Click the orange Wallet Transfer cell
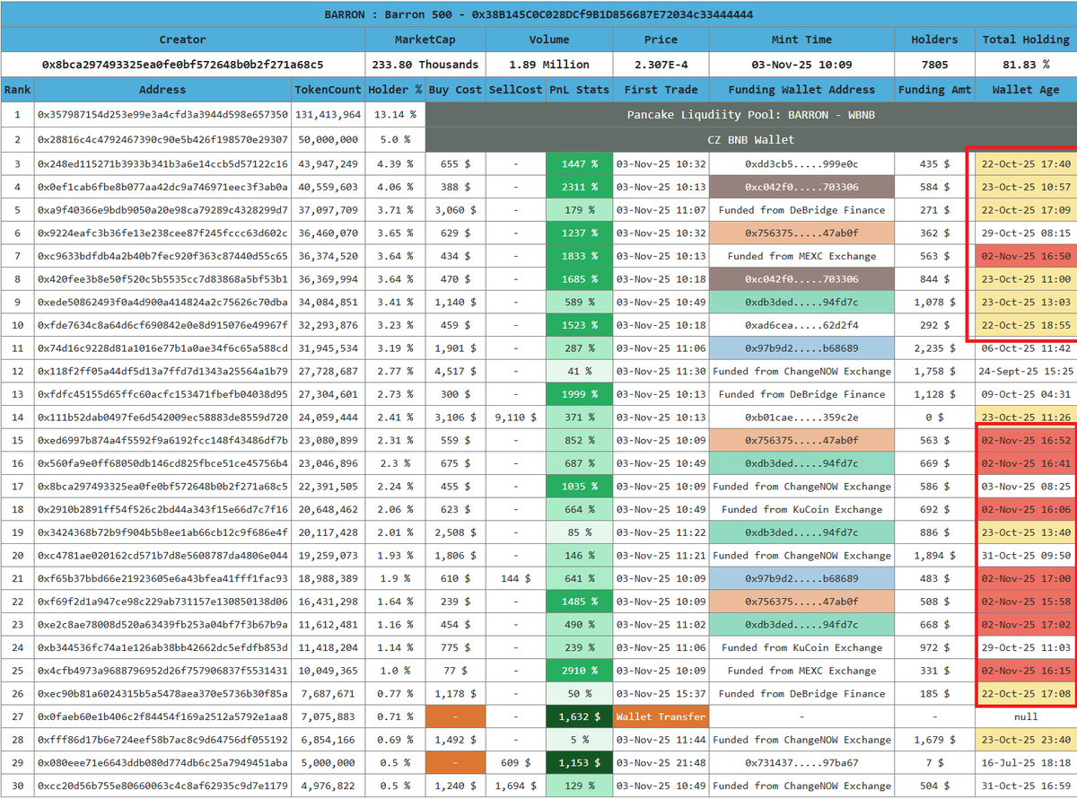The image size is (1077, 800). [x=661, y=716]
